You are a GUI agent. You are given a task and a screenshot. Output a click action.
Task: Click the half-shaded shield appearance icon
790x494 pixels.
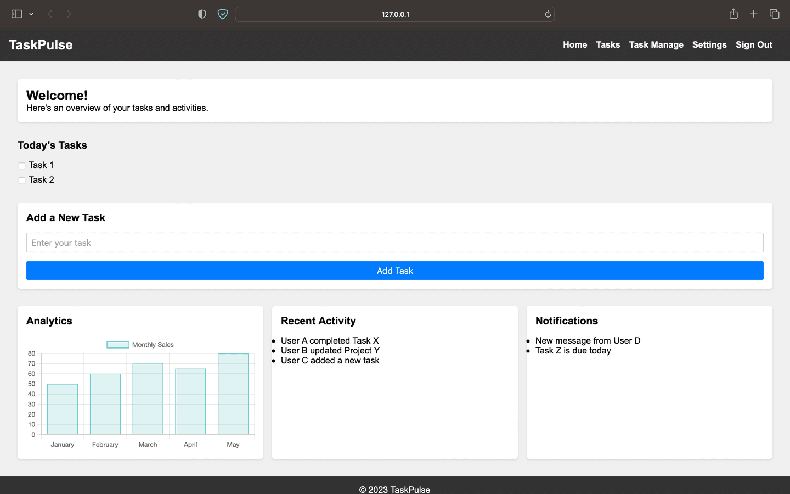202,14
